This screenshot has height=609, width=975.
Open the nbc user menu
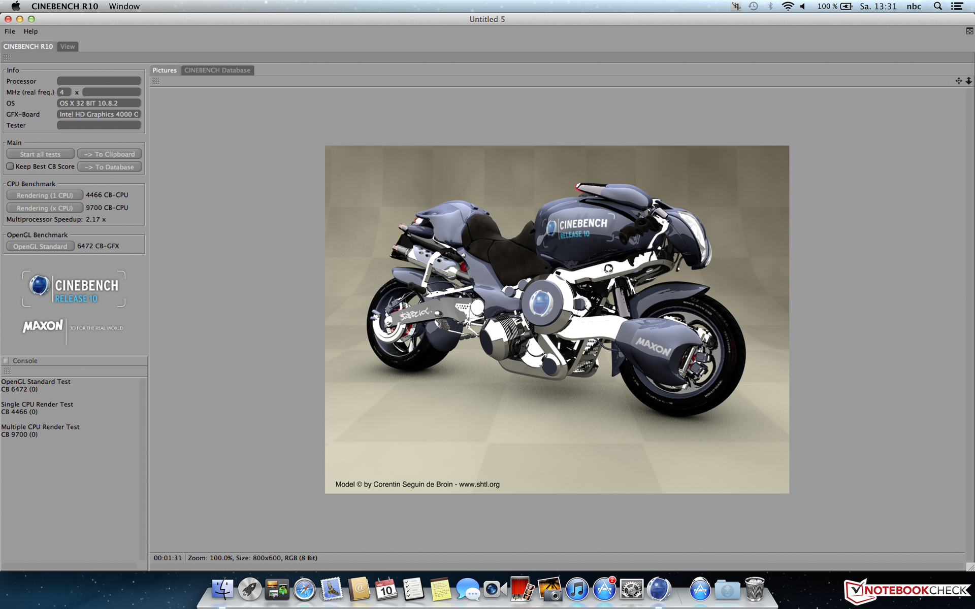point(914,6)
